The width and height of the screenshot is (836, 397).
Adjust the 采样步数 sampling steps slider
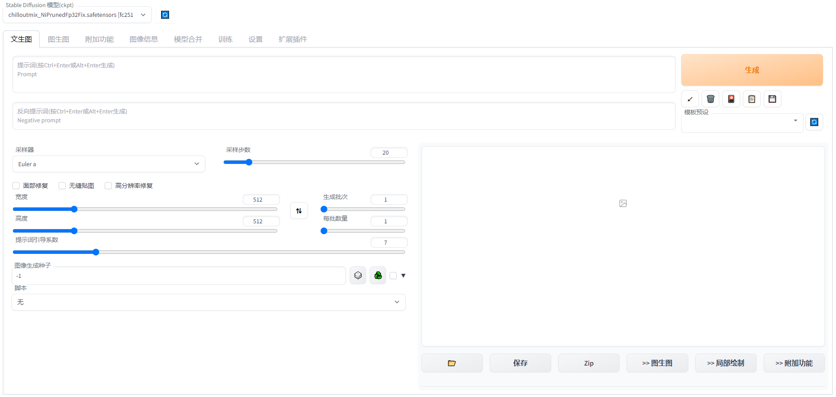315,162
